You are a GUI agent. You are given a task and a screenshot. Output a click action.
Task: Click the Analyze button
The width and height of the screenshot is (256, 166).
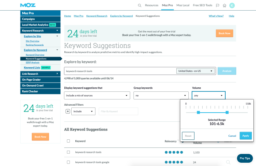point(227,71)
